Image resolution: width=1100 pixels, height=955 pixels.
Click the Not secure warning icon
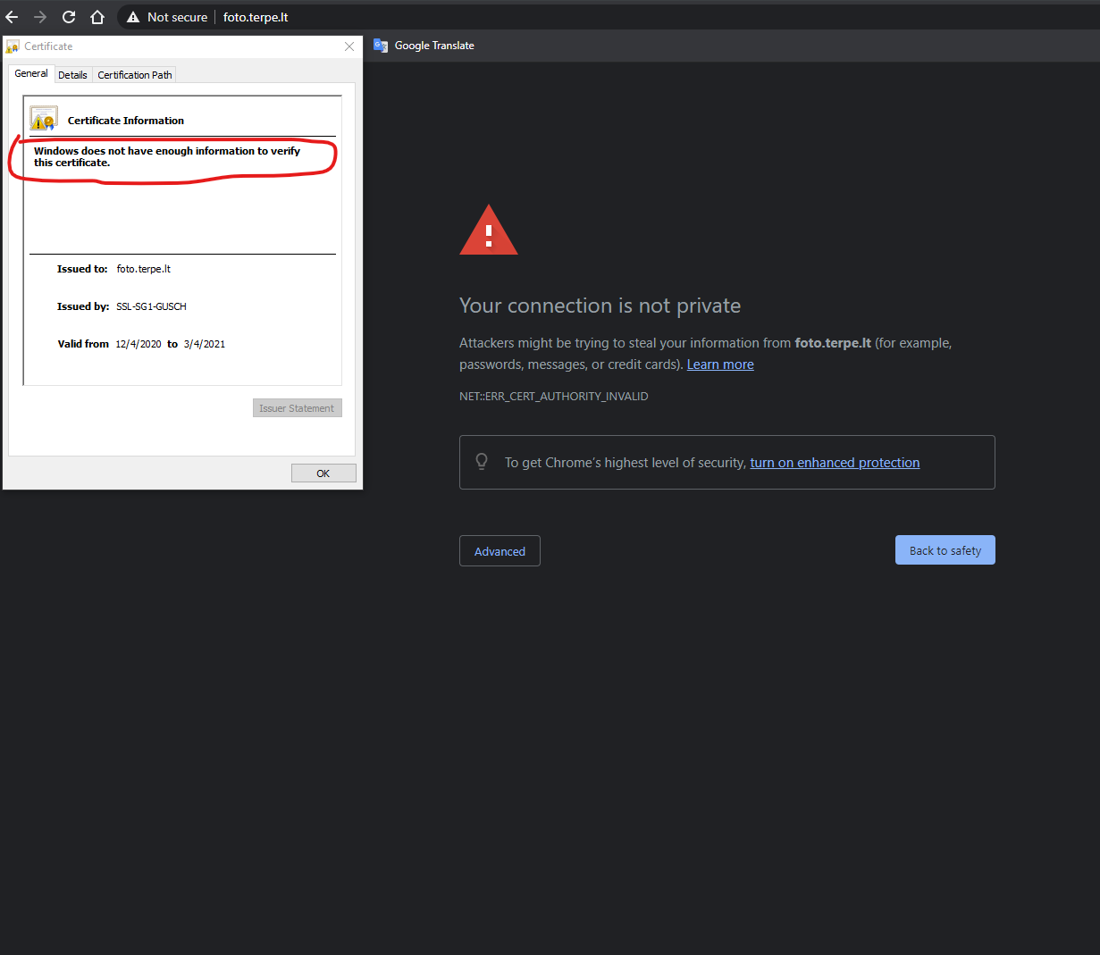pyautogui.click(x=133, y=17)
